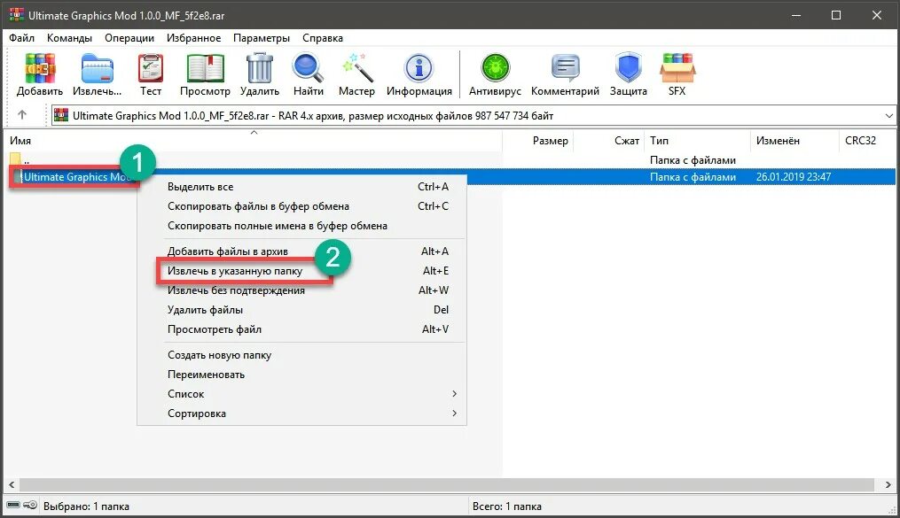Sort by the Размер column header
The width and height of the screenshot is (900, 518).
pos(538,141)
